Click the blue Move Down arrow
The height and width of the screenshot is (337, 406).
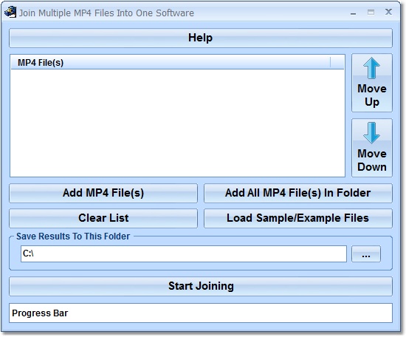pyautogui.click(x=371, y=133)
